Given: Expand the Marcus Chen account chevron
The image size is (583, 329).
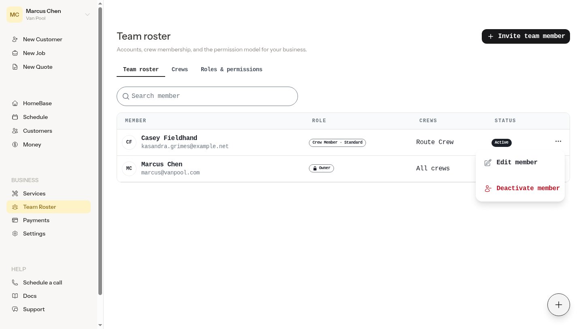Looking at the screenshot, I should 87,15.
